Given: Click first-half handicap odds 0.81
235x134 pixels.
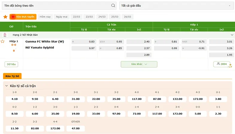Looking at the screenshot, I should (166, 42).
